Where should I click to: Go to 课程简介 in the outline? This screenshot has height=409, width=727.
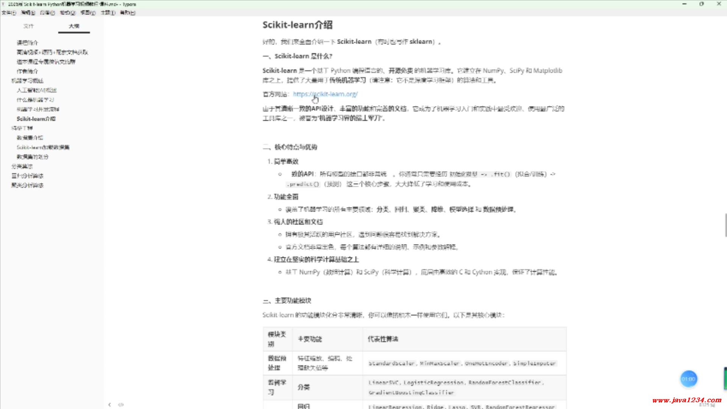coord(27,43)
